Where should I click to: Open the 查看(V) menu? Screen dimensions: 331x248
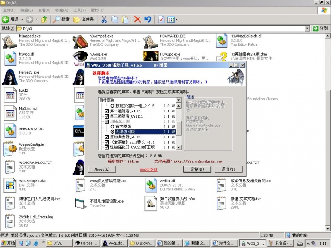[x=44, y=10]
